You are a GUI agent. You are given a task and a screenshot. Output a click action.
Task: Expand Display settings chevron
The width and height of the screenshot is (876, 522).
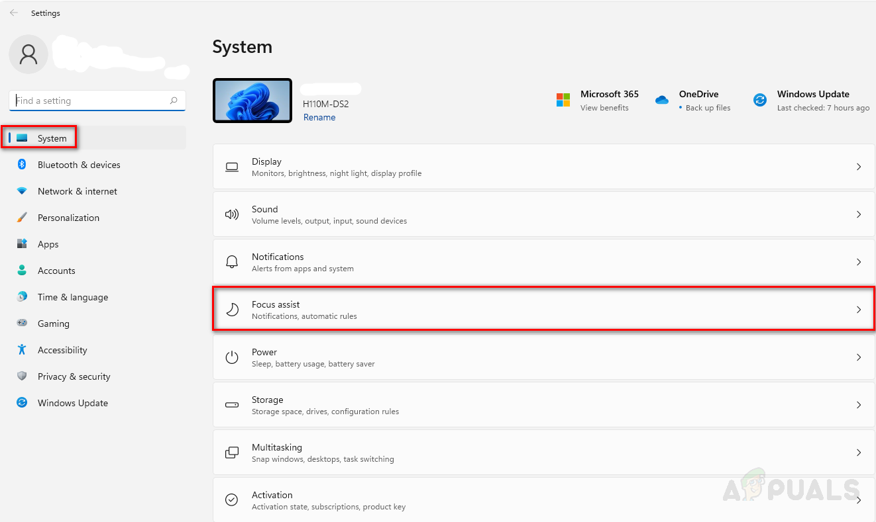[859, 167]
